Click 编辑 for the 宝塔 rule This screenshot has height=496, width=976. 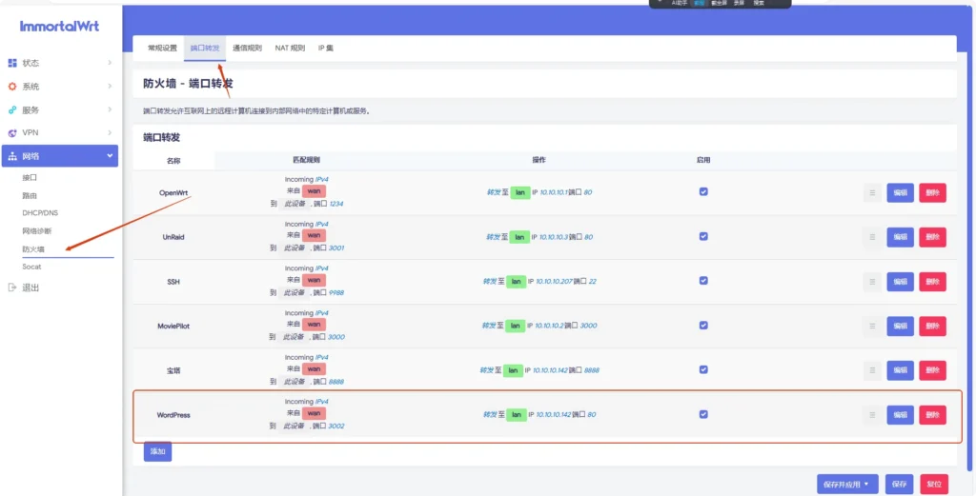pyautogui.click(x=900, y=370)
